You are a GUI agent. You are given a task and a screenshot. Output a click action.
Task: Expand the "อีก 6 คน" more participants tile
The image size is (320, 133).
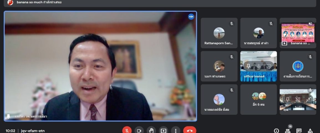pos(258,99)
